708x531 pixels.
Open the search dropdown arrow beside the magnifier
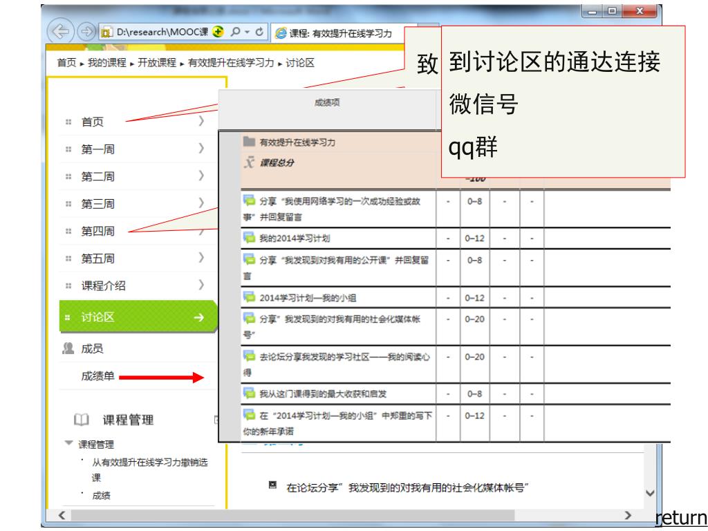247,32
